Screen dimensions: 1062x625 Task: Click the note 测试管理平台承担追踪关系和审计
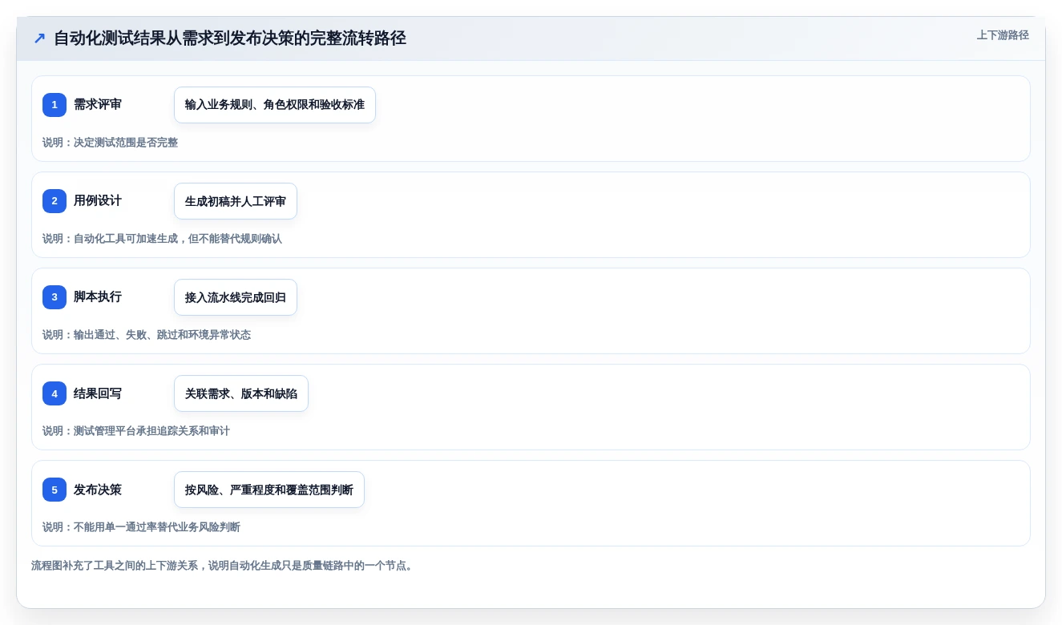click(136, 431)
